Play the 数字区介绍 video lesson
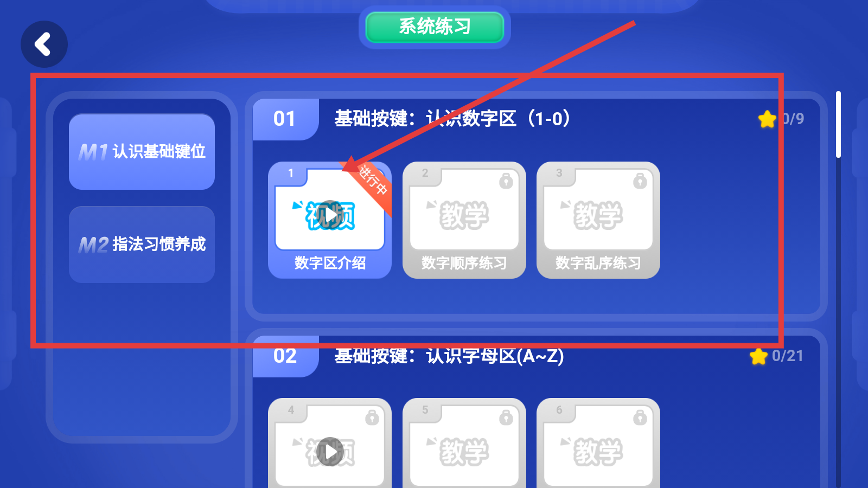 (x=330, y=215)
